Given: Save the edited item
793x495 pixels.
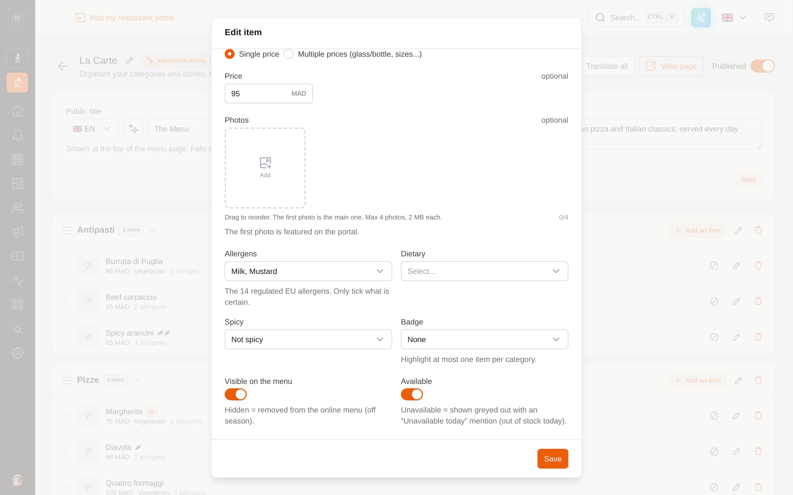Looking at the screenshot, I should (x=552, y=459).
